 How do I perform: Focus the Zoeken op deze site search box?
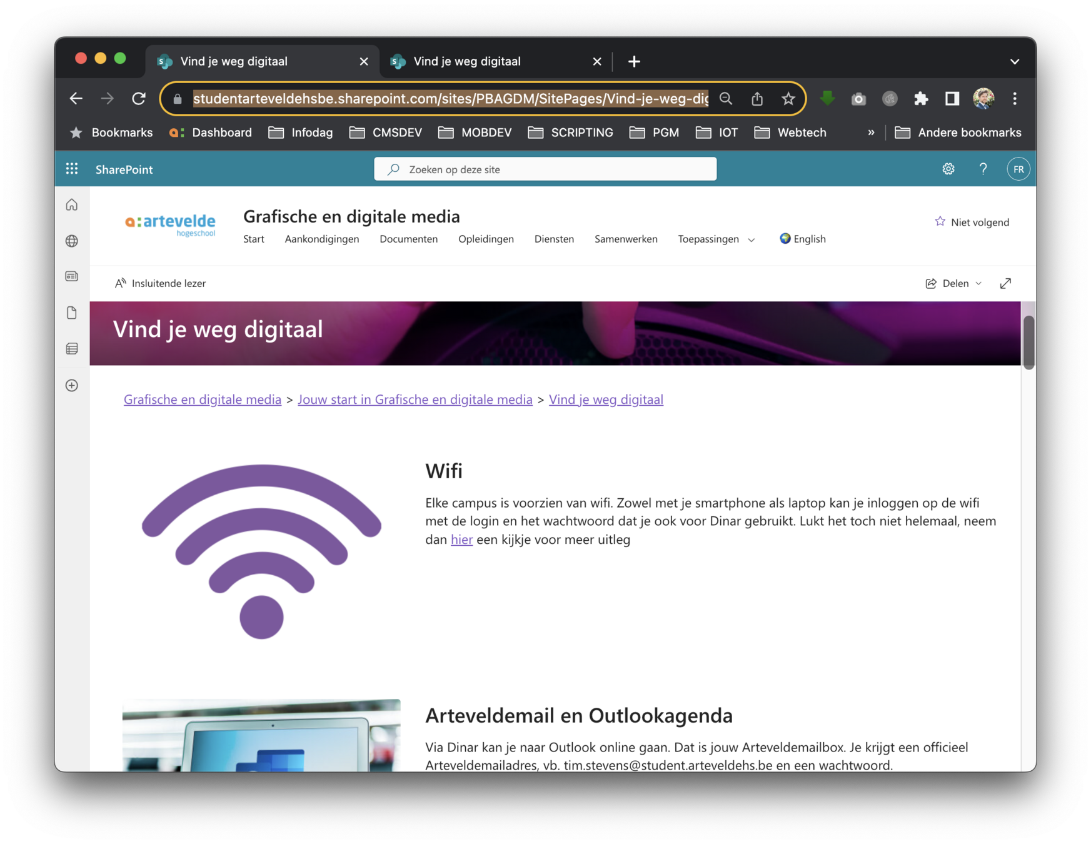point(545,169)
